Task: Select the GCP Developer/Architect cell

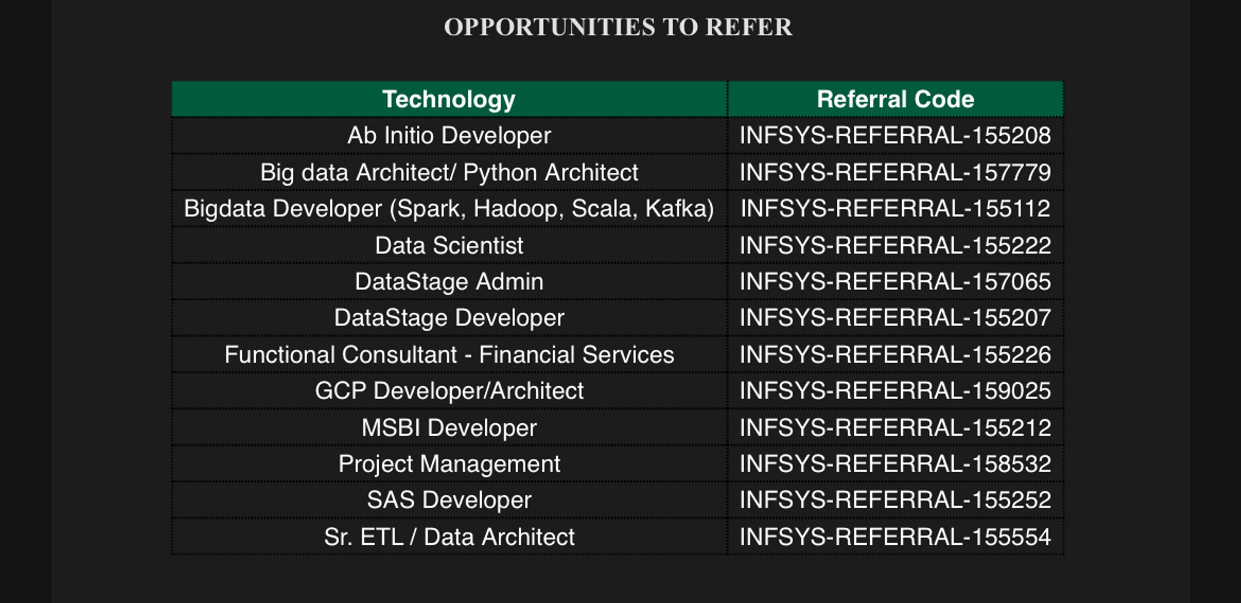Action: pos(449,390)
